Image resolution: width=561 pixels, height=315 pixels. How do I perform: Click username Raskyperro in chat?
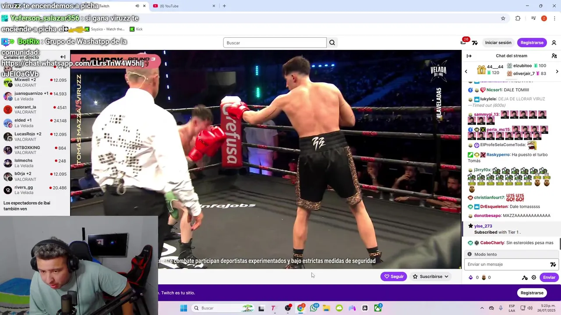[498, 154]
